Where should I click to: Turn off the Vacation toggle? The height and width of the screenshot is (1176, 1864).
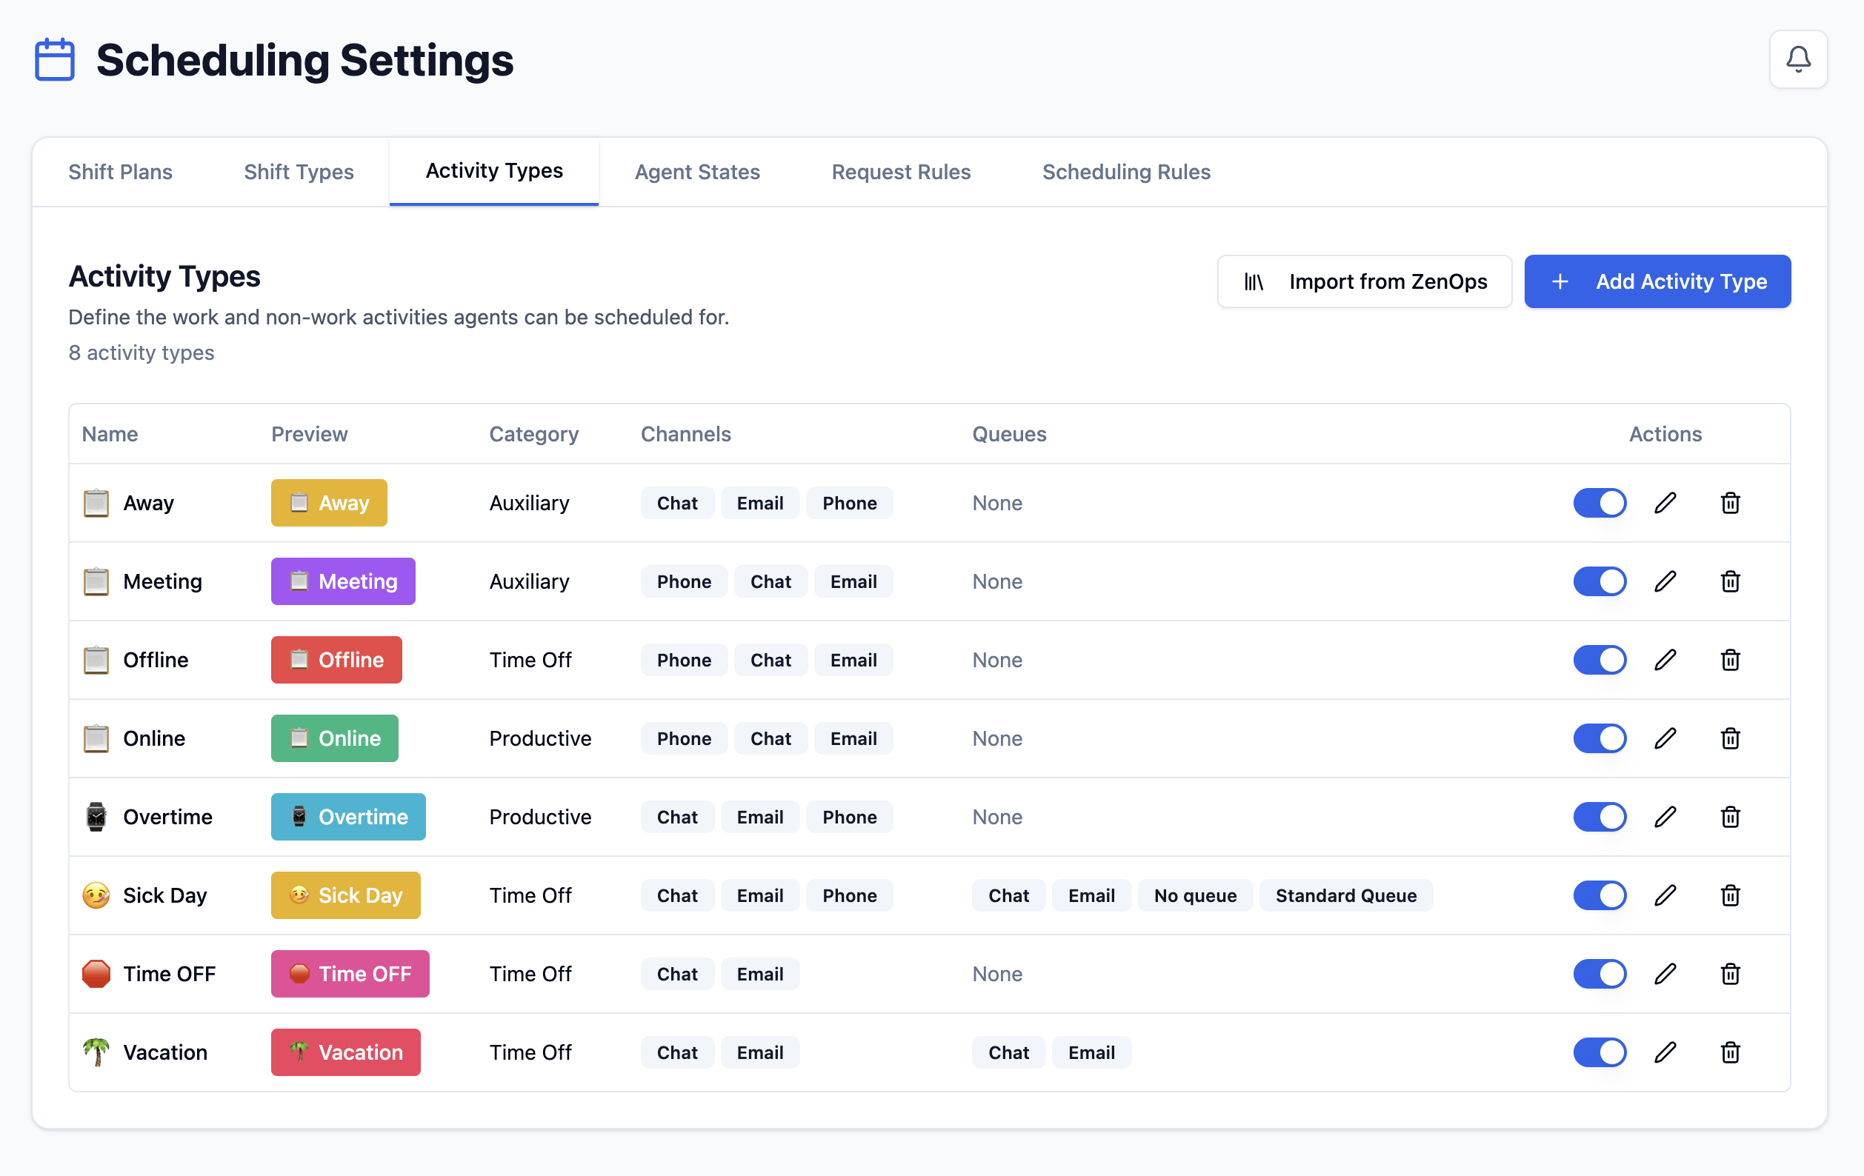pos(1600,1052)
